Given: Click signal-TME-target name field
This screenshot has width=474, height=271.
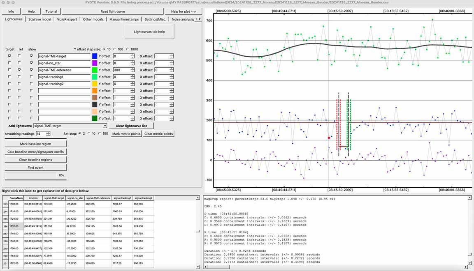Looking at the screenshot, I should tap(64, 56).
